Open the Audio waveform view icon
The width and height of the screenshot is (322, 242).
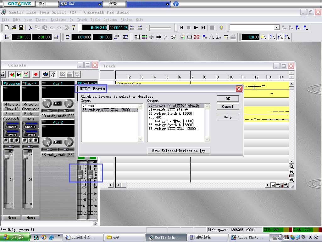pos(159,37)
